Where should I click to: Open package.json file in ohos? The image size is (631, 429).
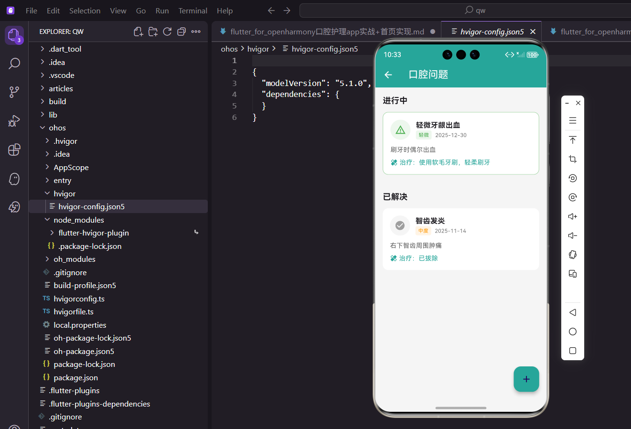point(118,377)
